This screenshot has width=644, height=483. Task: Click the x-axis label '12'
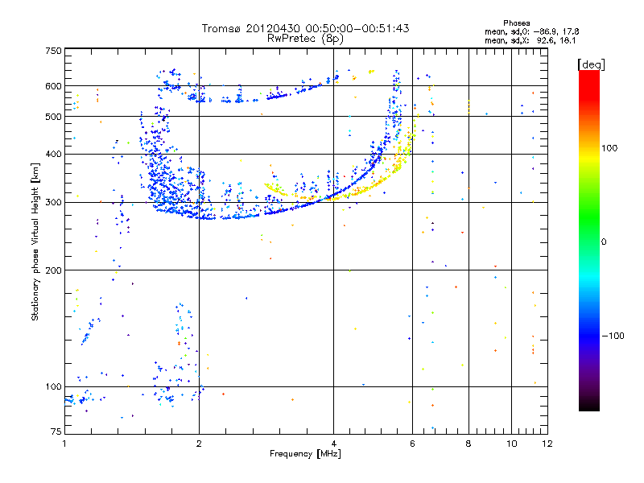547,444
